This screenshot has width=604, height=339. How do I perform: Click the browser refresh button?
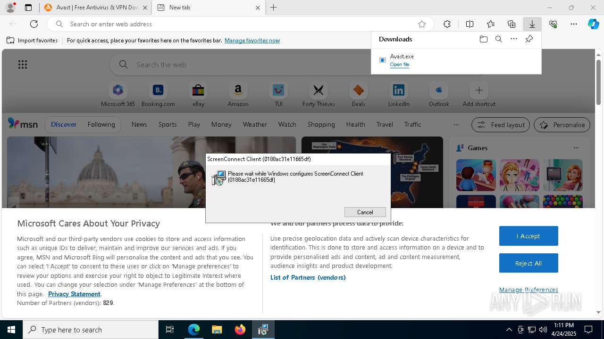click(x=34, y=24)
